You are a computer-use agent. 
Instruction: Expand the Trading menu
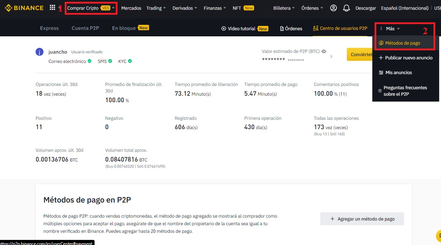click(156, 8)
